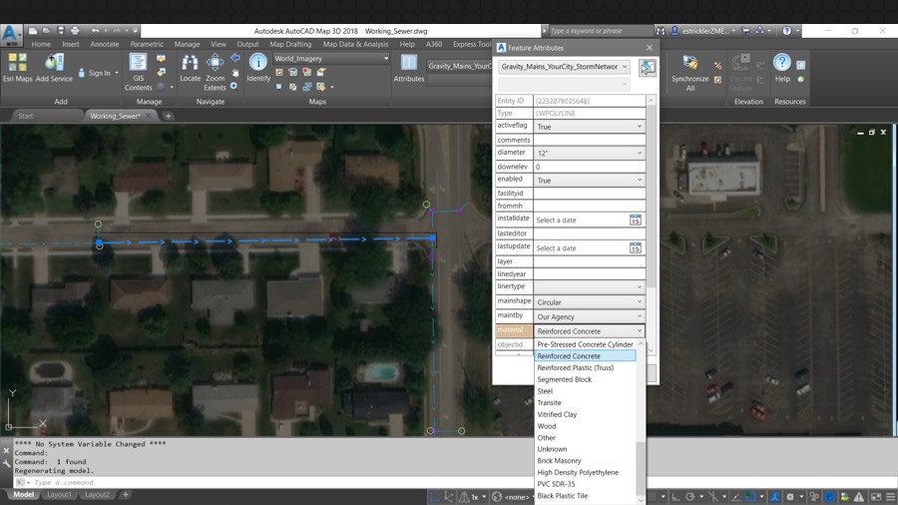Click the workspace switching gear icon
898x505 pixels.
pos(790,497)
